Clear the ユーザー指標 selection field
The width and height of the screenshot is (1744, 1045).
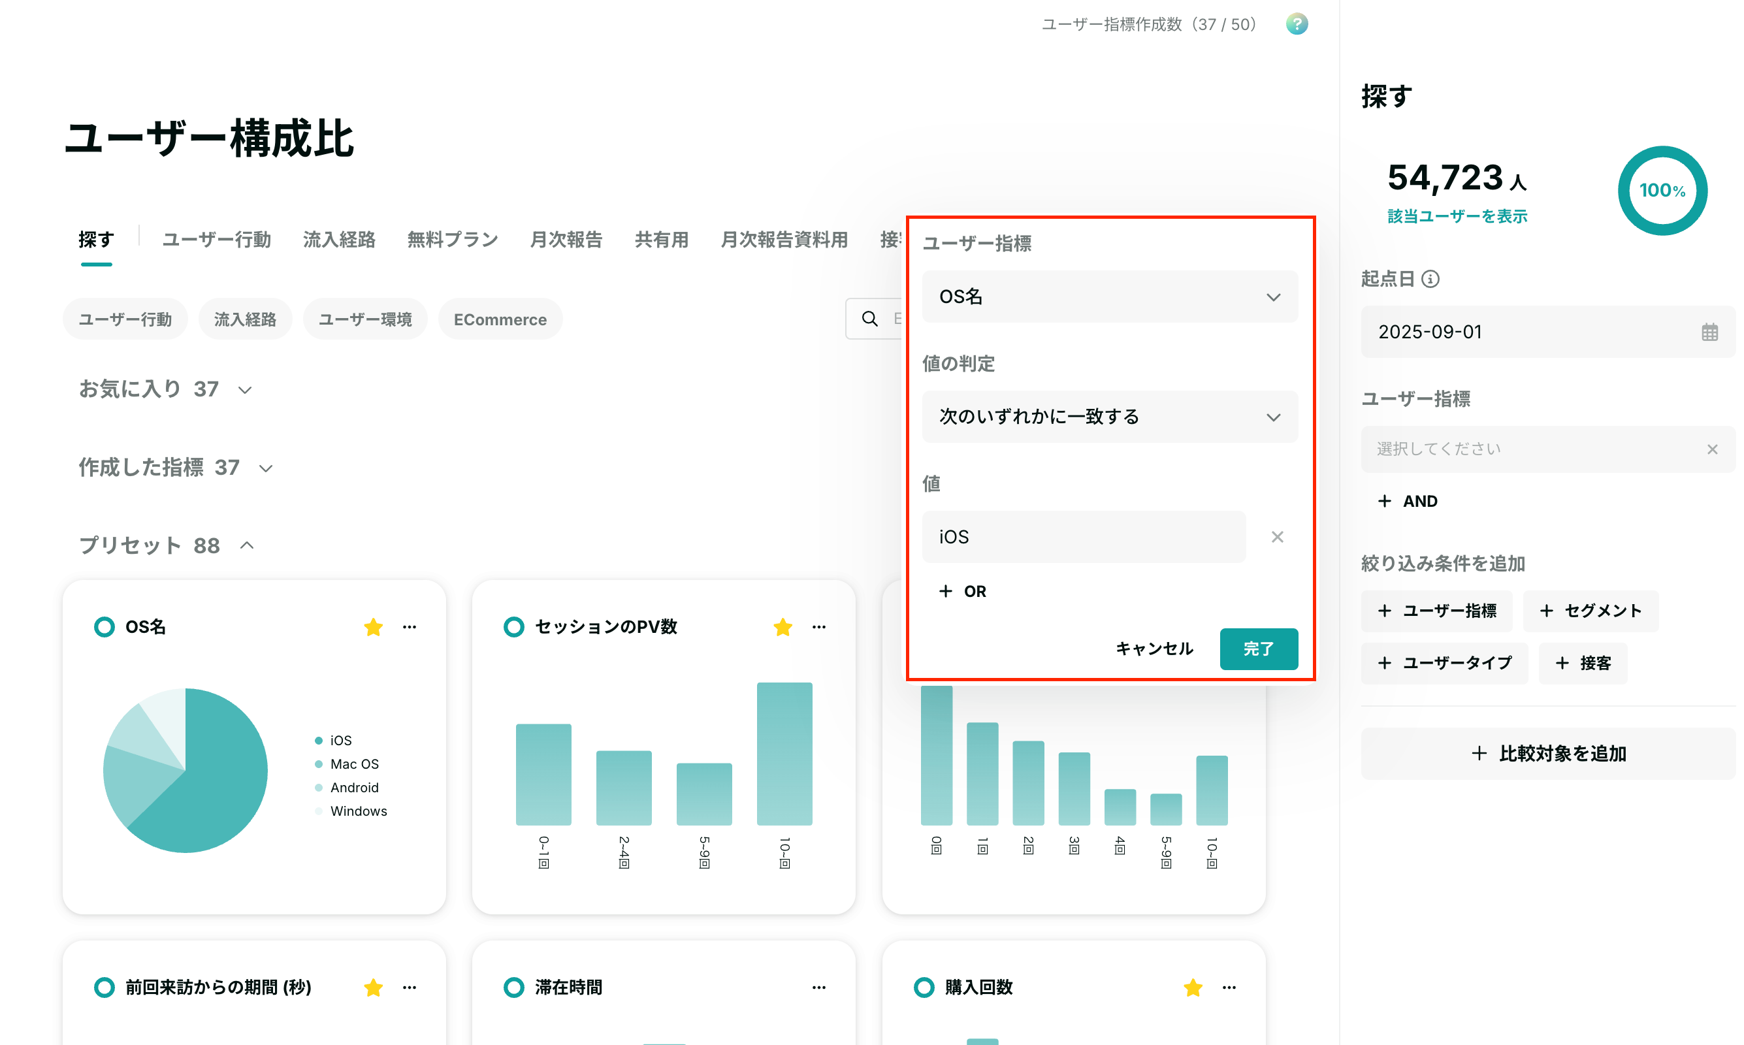(1712, 449)
